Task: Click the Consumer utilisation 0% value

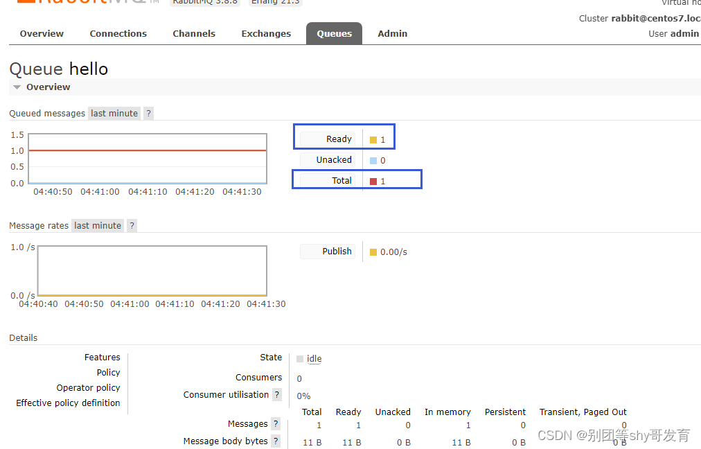Action: point(303,396)
